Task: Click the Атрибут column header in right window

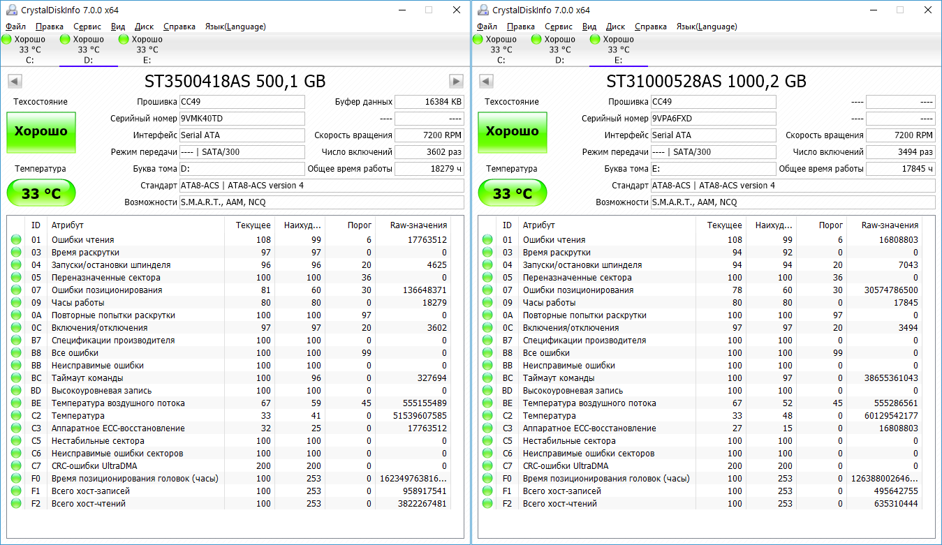Action: (538, 225)
